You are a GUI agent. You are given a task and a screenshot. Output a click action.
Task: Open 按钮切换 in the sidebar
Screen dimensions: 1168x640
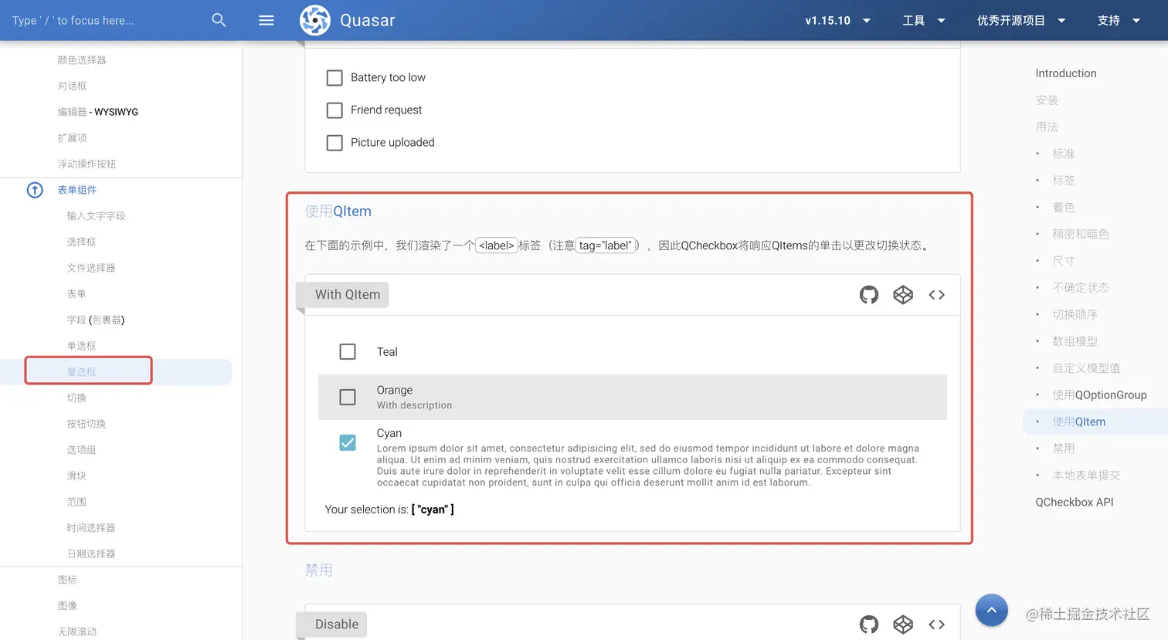click(x=87, y=424)
